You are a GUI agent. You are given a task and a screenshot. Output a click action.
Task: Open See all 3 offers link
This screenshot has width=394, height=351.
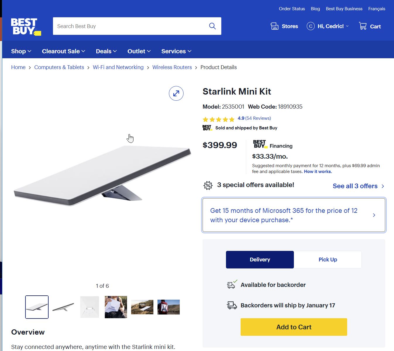click(358, 186)
